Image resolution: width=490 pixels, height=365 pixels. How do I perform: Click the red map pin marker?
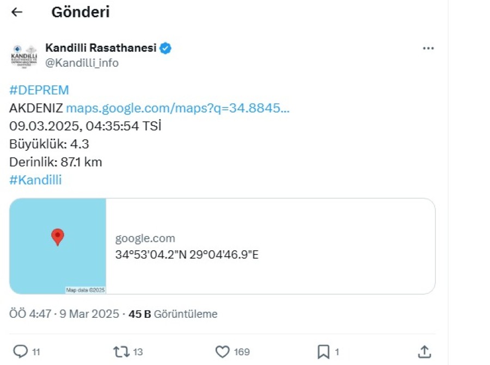[x=58, y=237]
